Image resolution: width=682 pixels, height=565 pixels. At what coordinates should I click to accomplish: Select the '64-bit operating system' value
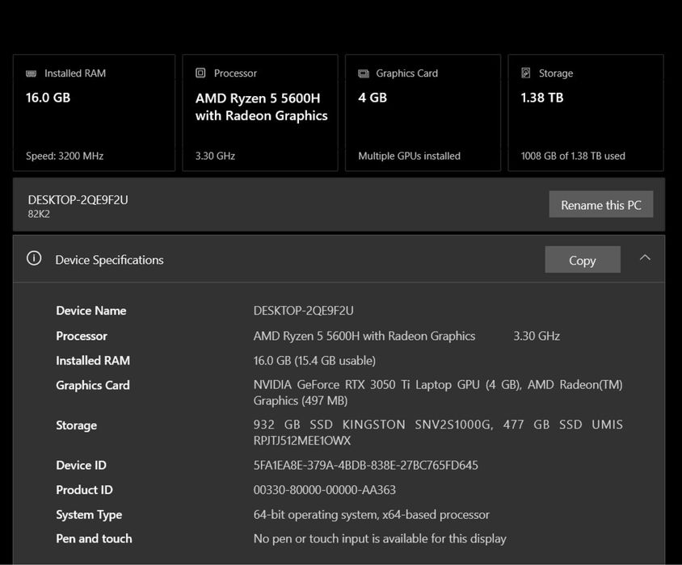[x=372, y=515]
